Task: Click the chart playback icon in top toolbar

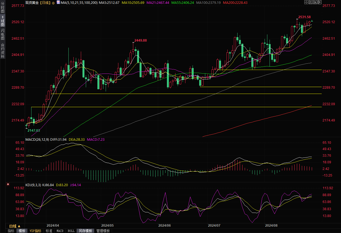Action: [x=315, y=2]
